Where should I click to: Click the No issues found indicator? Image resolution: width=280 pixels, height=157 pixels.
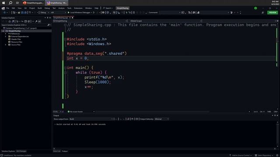coord(75,112)
